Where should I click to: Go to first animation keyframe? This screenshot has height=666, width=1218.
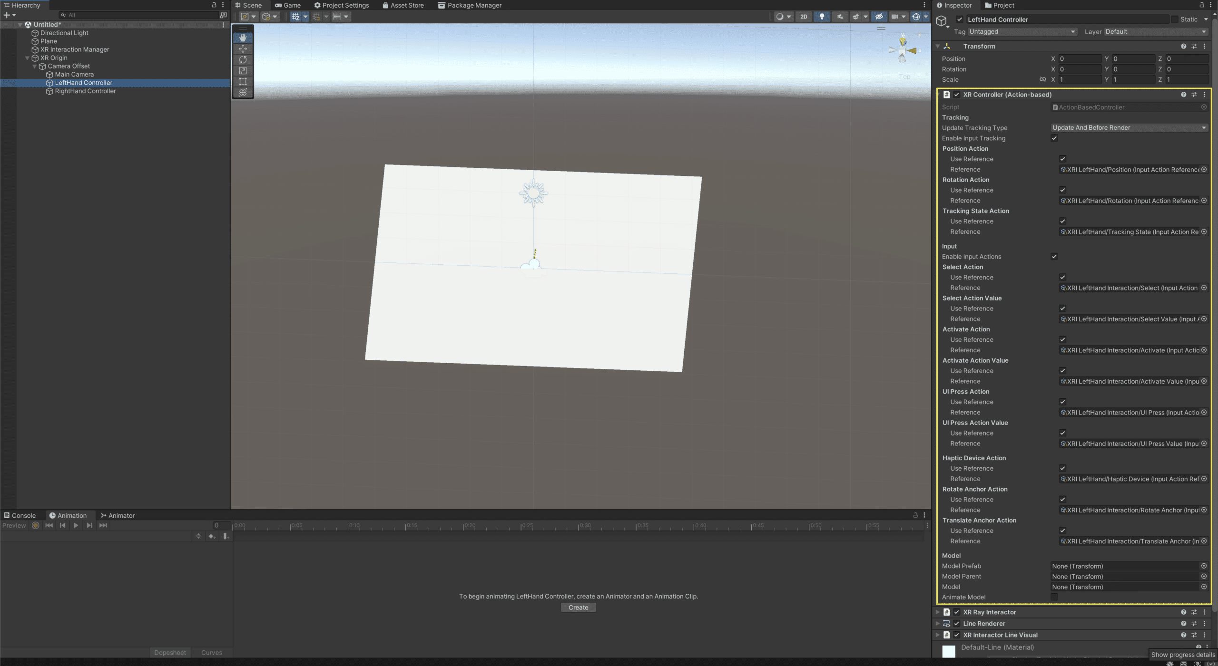pos(49,525)
